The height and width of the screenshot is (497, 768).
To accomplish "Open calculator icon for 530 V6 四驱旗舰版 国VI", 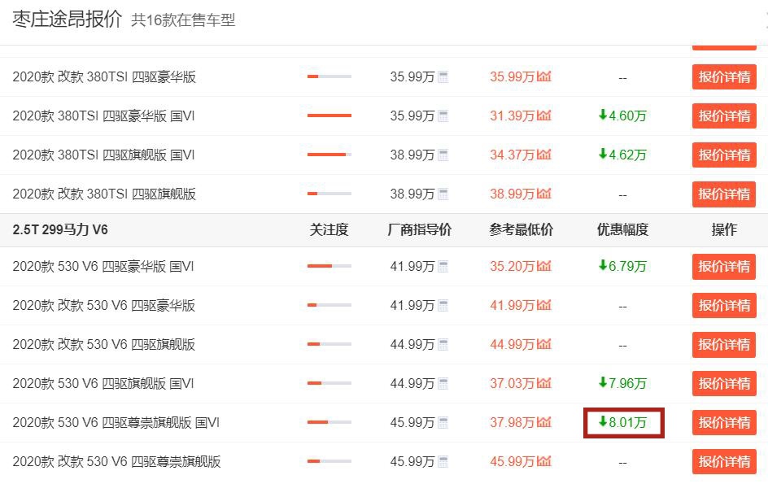I will 443,383.
